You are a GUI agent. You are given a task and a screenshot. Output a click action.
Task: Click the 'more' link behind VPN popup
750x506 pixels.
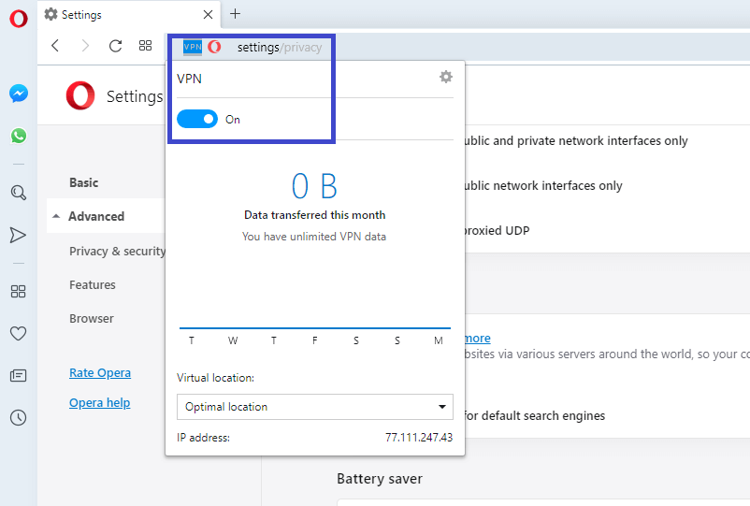[x=478, y=339]
